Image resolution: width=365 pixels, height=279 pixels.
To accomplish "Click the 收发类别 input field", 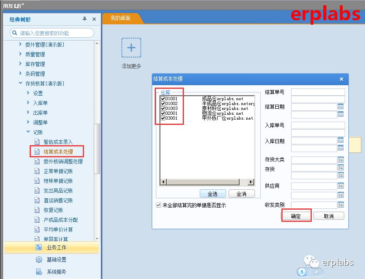I will (x=314, y=205).
